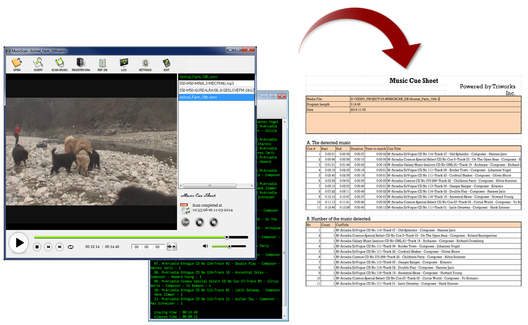Stop playback with the square stop button
528x325 pixels.
tap(37, 247)
